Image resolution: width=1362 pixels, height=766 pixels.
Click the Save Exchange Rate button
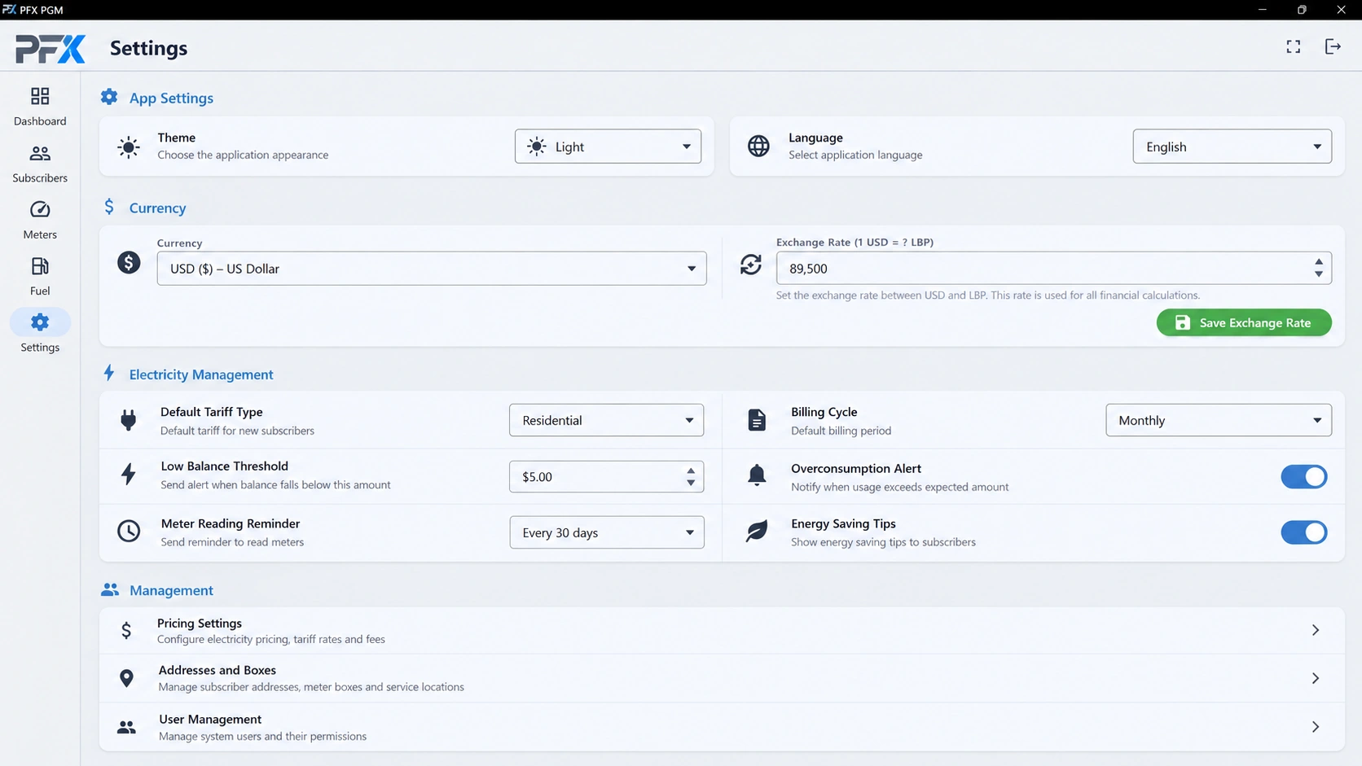[1243, 322]
